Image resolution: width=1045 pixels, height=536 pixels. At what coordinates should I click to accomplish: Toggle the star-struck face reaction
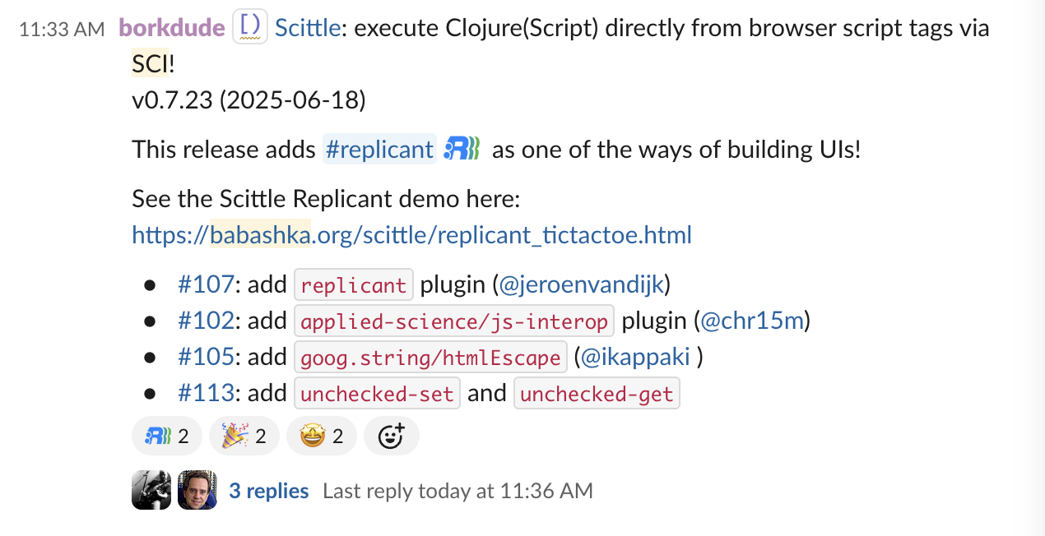(322, 436)
